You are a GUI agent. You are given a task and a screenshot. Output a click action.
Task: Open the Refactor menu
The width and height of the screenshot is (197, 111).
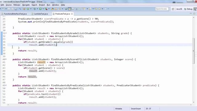point(17,5)
